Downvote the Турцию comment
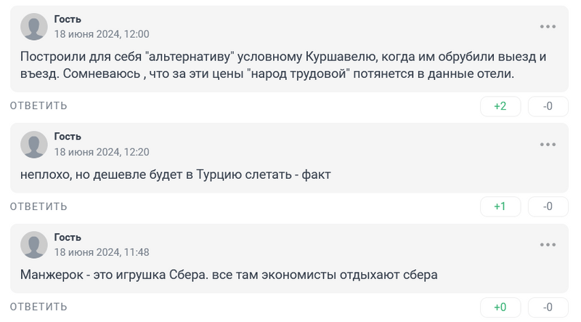 tap(548, 206)
